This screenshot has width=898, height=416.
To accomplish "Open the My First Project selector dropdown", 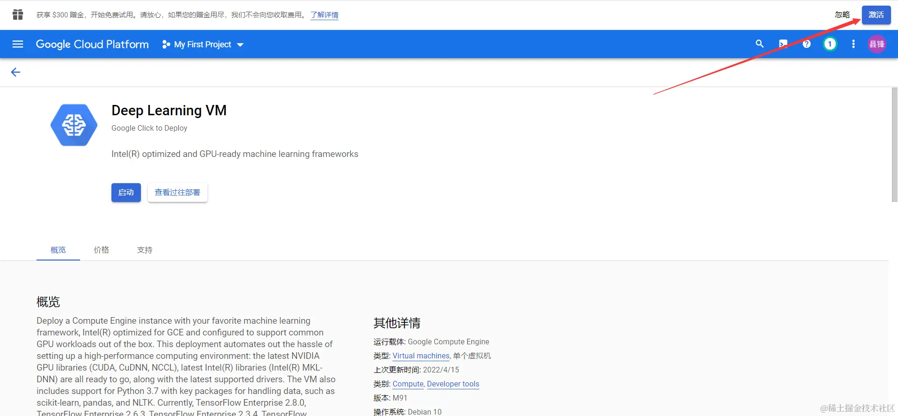I will (203, 45).
